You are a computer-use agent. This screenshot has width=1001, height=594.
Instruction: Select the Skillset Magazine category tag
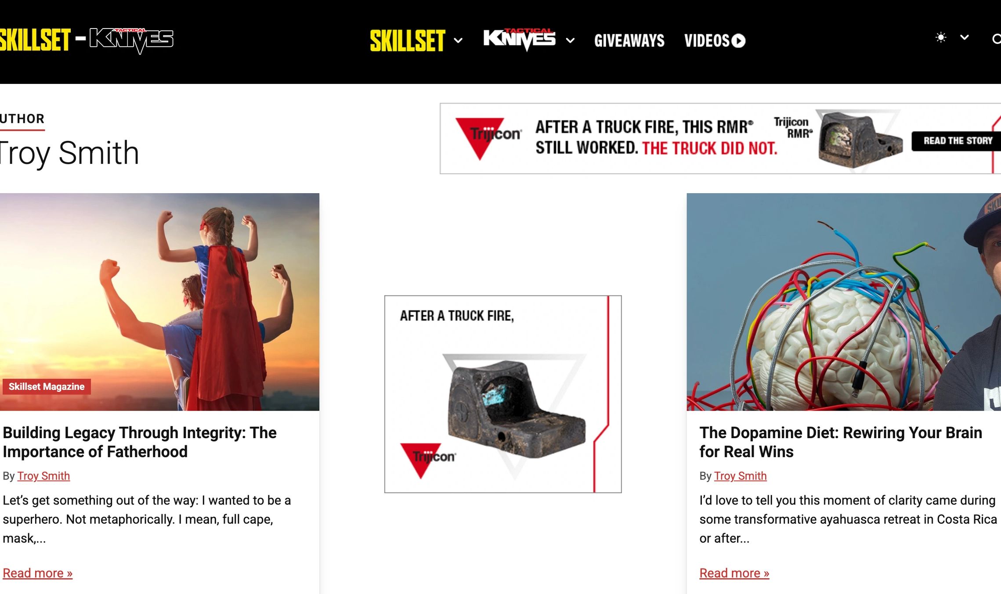click(x=46, y=387)
